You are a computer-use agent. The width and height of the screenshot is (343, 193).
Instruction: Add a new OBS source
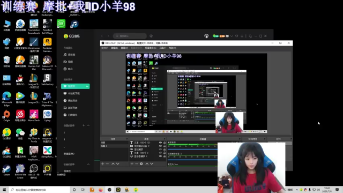pyautogui.click(x=132, y=164)
